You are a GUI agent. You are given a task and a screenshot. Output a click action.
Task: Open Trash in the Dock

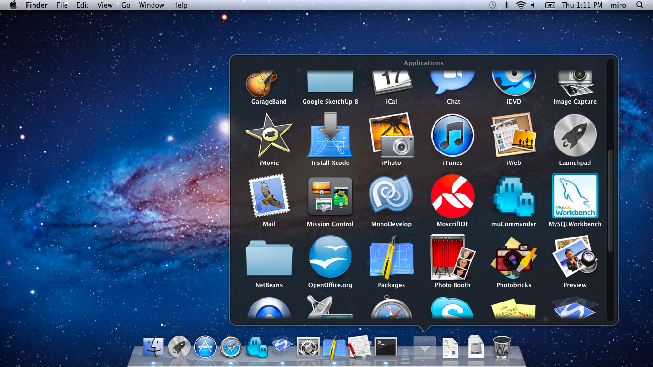pyautogui.click(x=502, y=347)
